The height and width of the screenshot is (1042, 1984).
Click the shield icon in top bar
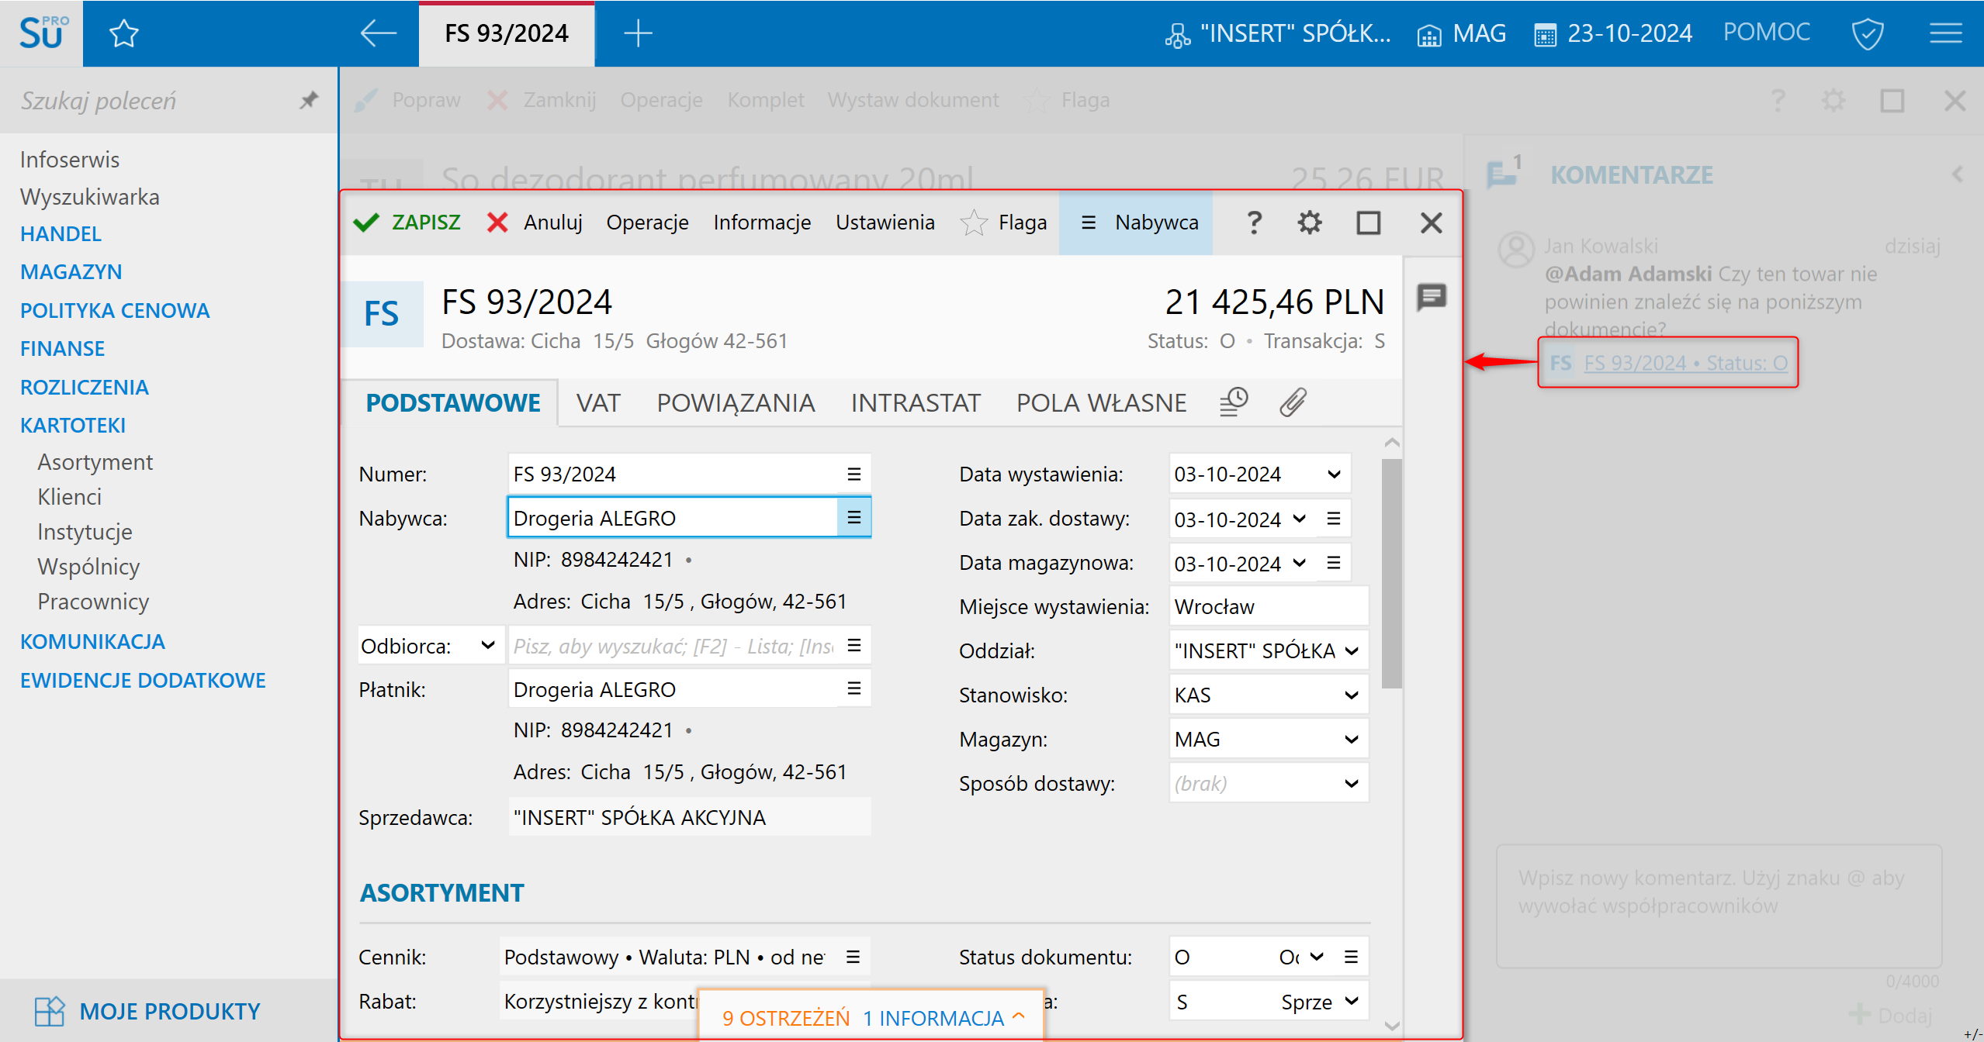1867,33
